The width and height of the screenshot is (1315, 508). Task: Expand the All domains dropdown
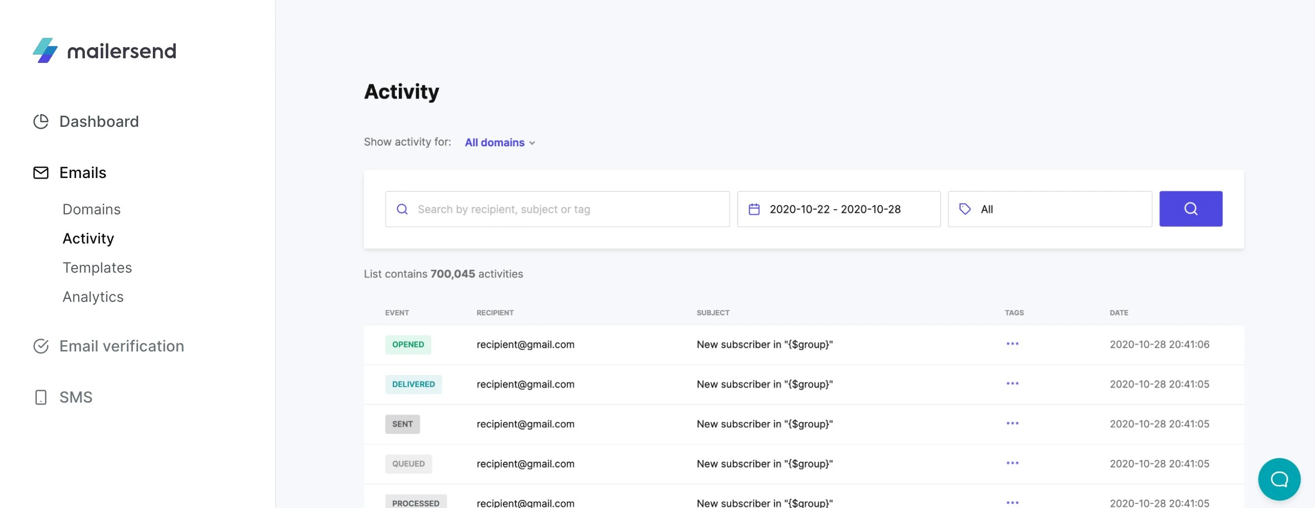(x=500, y=143)
